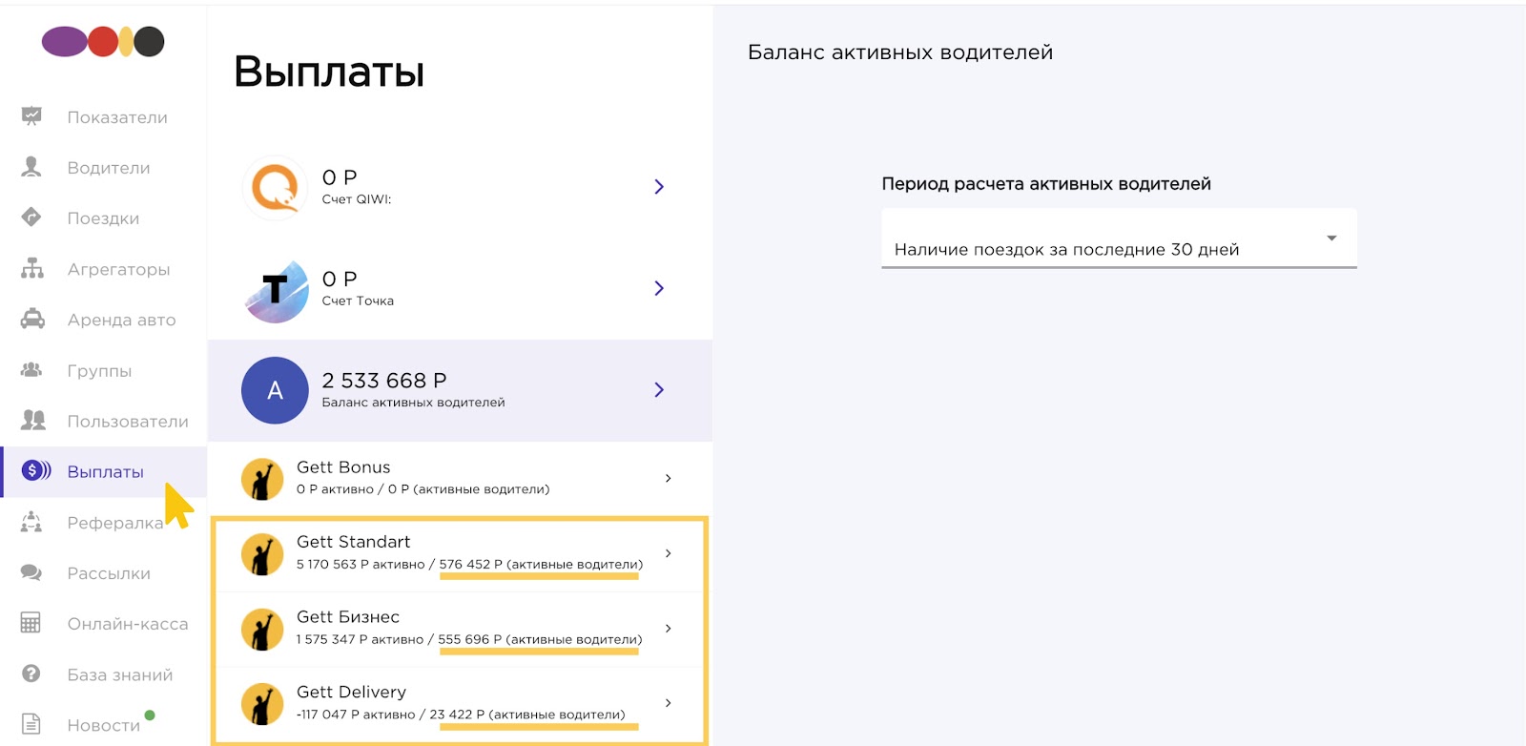This screenshot has width=1526, height=746.
Task: Click the Gett Standart aggregator name
Action: [x=353, y=542]
